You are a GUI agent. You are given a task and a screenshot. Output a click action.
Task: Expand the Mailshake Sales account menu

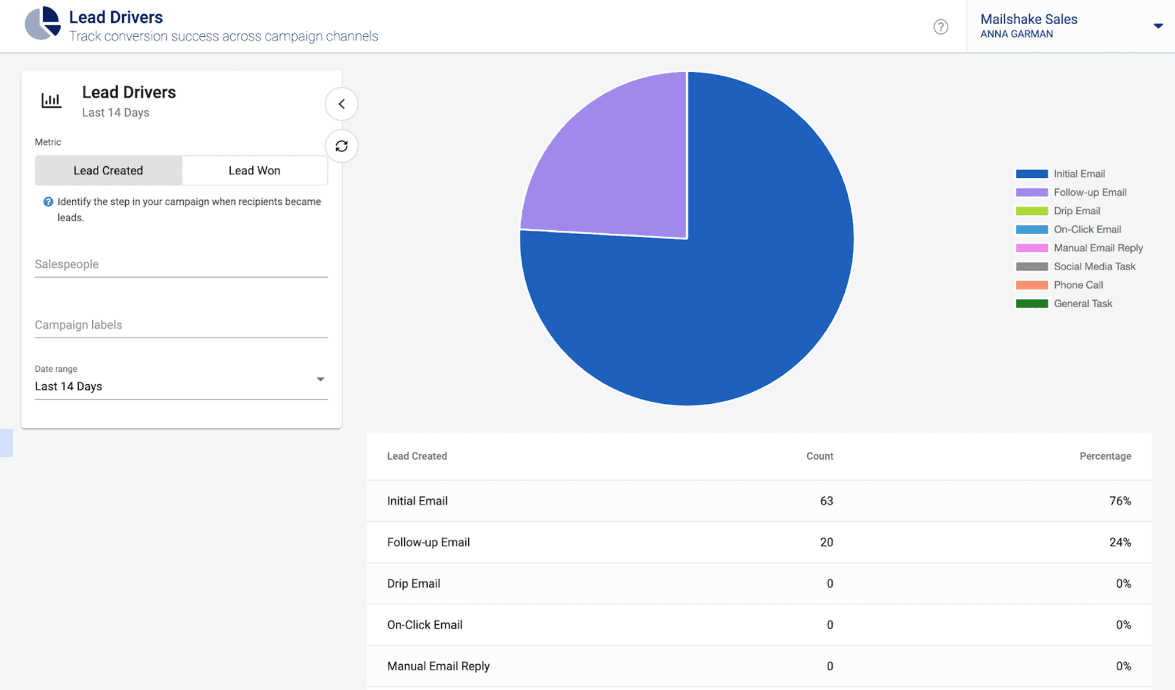pos(1158,26)
